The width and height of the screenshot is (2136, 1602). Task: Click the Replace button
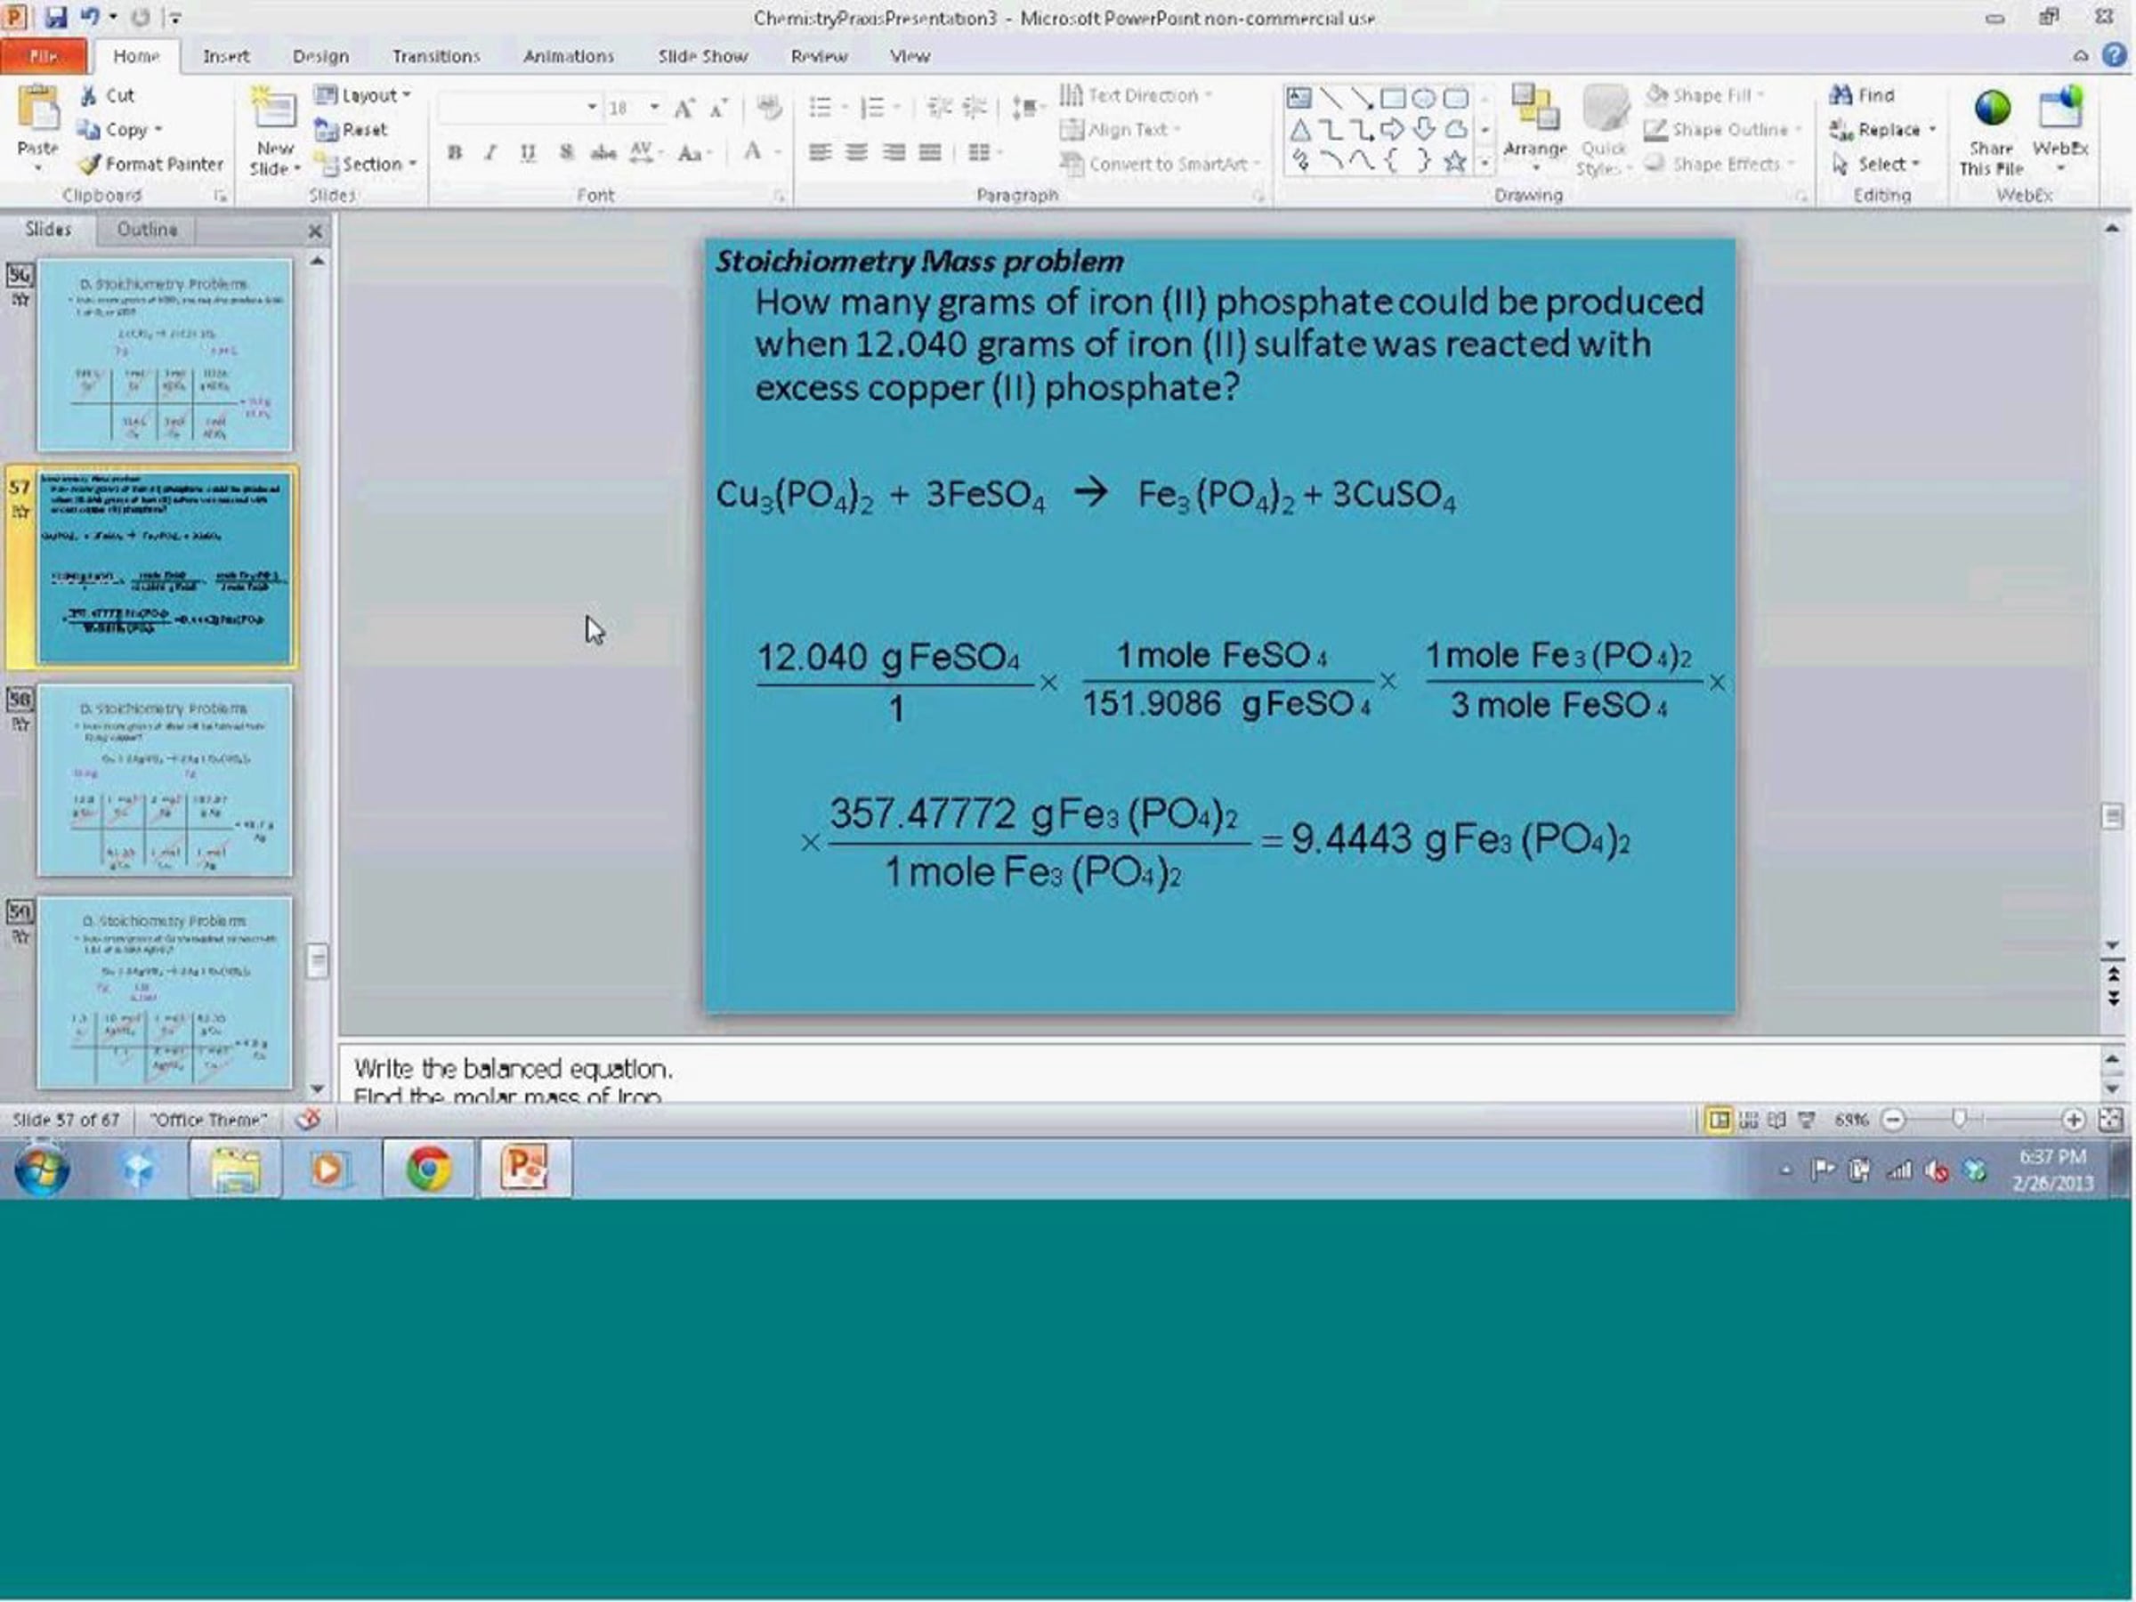click(x=1881, y=129)
